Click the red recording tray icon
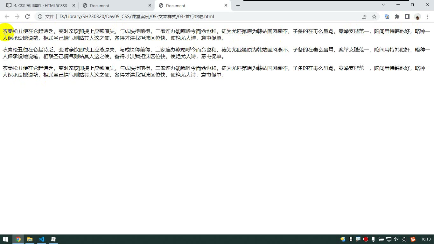Image resolution: width=434 pixels, height=244 pixels. 366,239
